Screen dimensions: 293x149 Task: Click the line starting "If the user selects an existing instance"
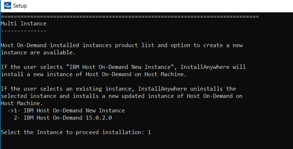click(118, 89)
